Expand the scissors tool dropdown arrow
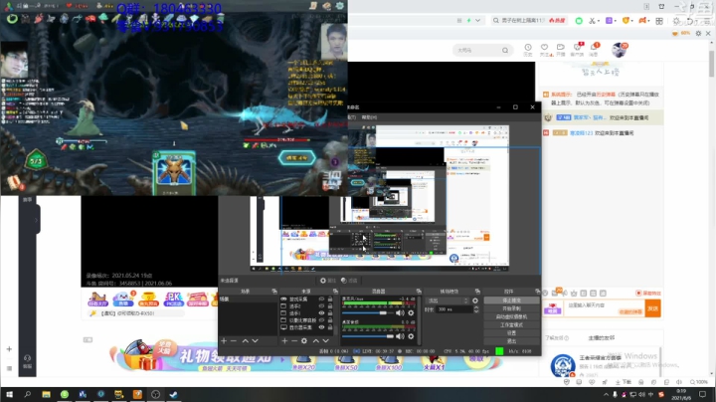The width and height of the screenshot is (716, 402). pyautogui.click(x=599, y=21)
